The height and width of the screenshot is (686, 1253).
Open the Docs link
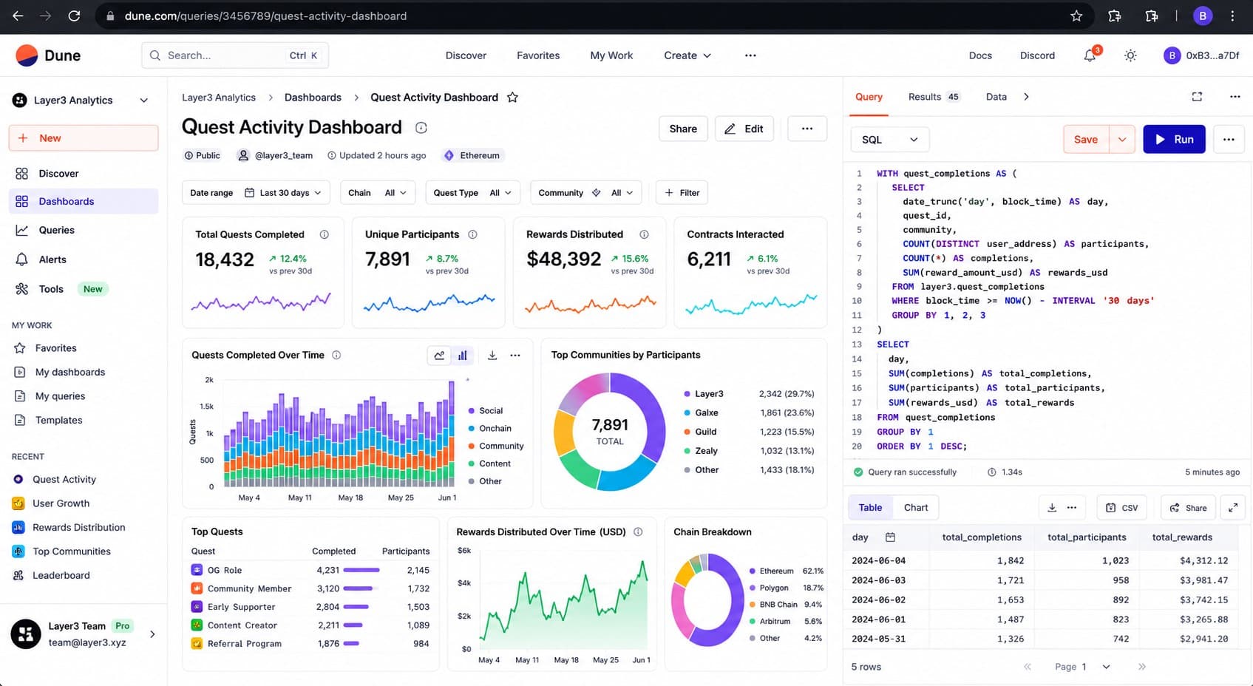click(980, 55)
